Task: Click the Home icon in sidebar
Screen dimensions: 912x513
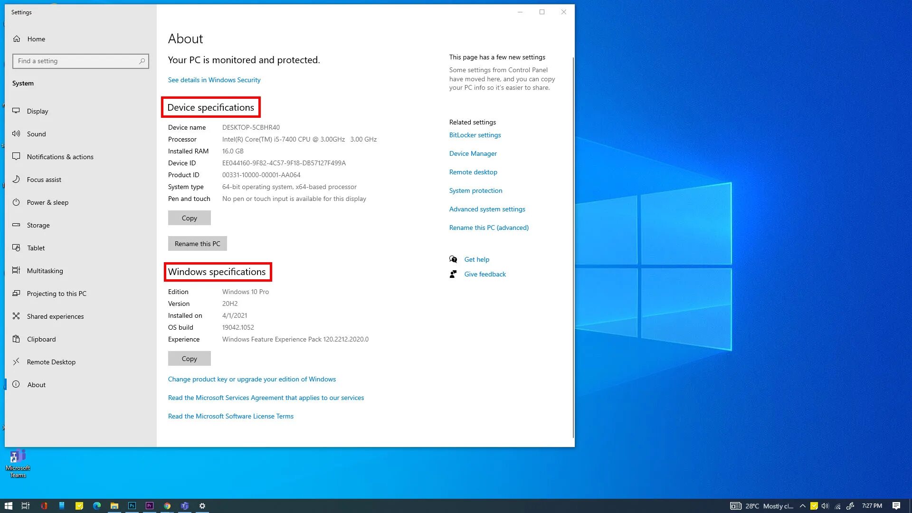Action: point(16,39)
